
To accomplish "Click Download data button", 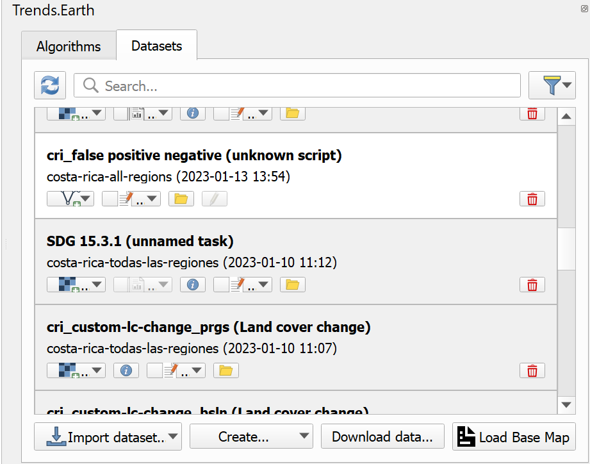I will click(x=382, y=436).
